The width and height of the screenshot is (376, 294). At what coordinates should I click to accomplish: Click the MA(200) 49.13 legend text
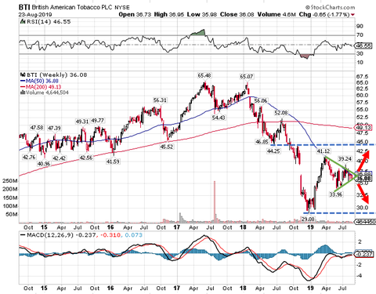43,87
